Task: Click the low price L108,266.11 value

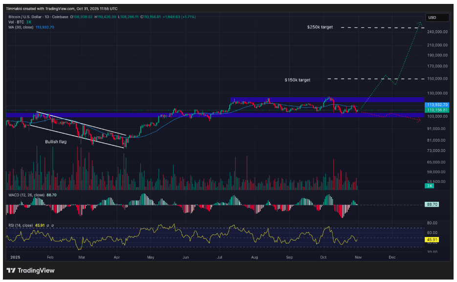Action: (129, 17)
